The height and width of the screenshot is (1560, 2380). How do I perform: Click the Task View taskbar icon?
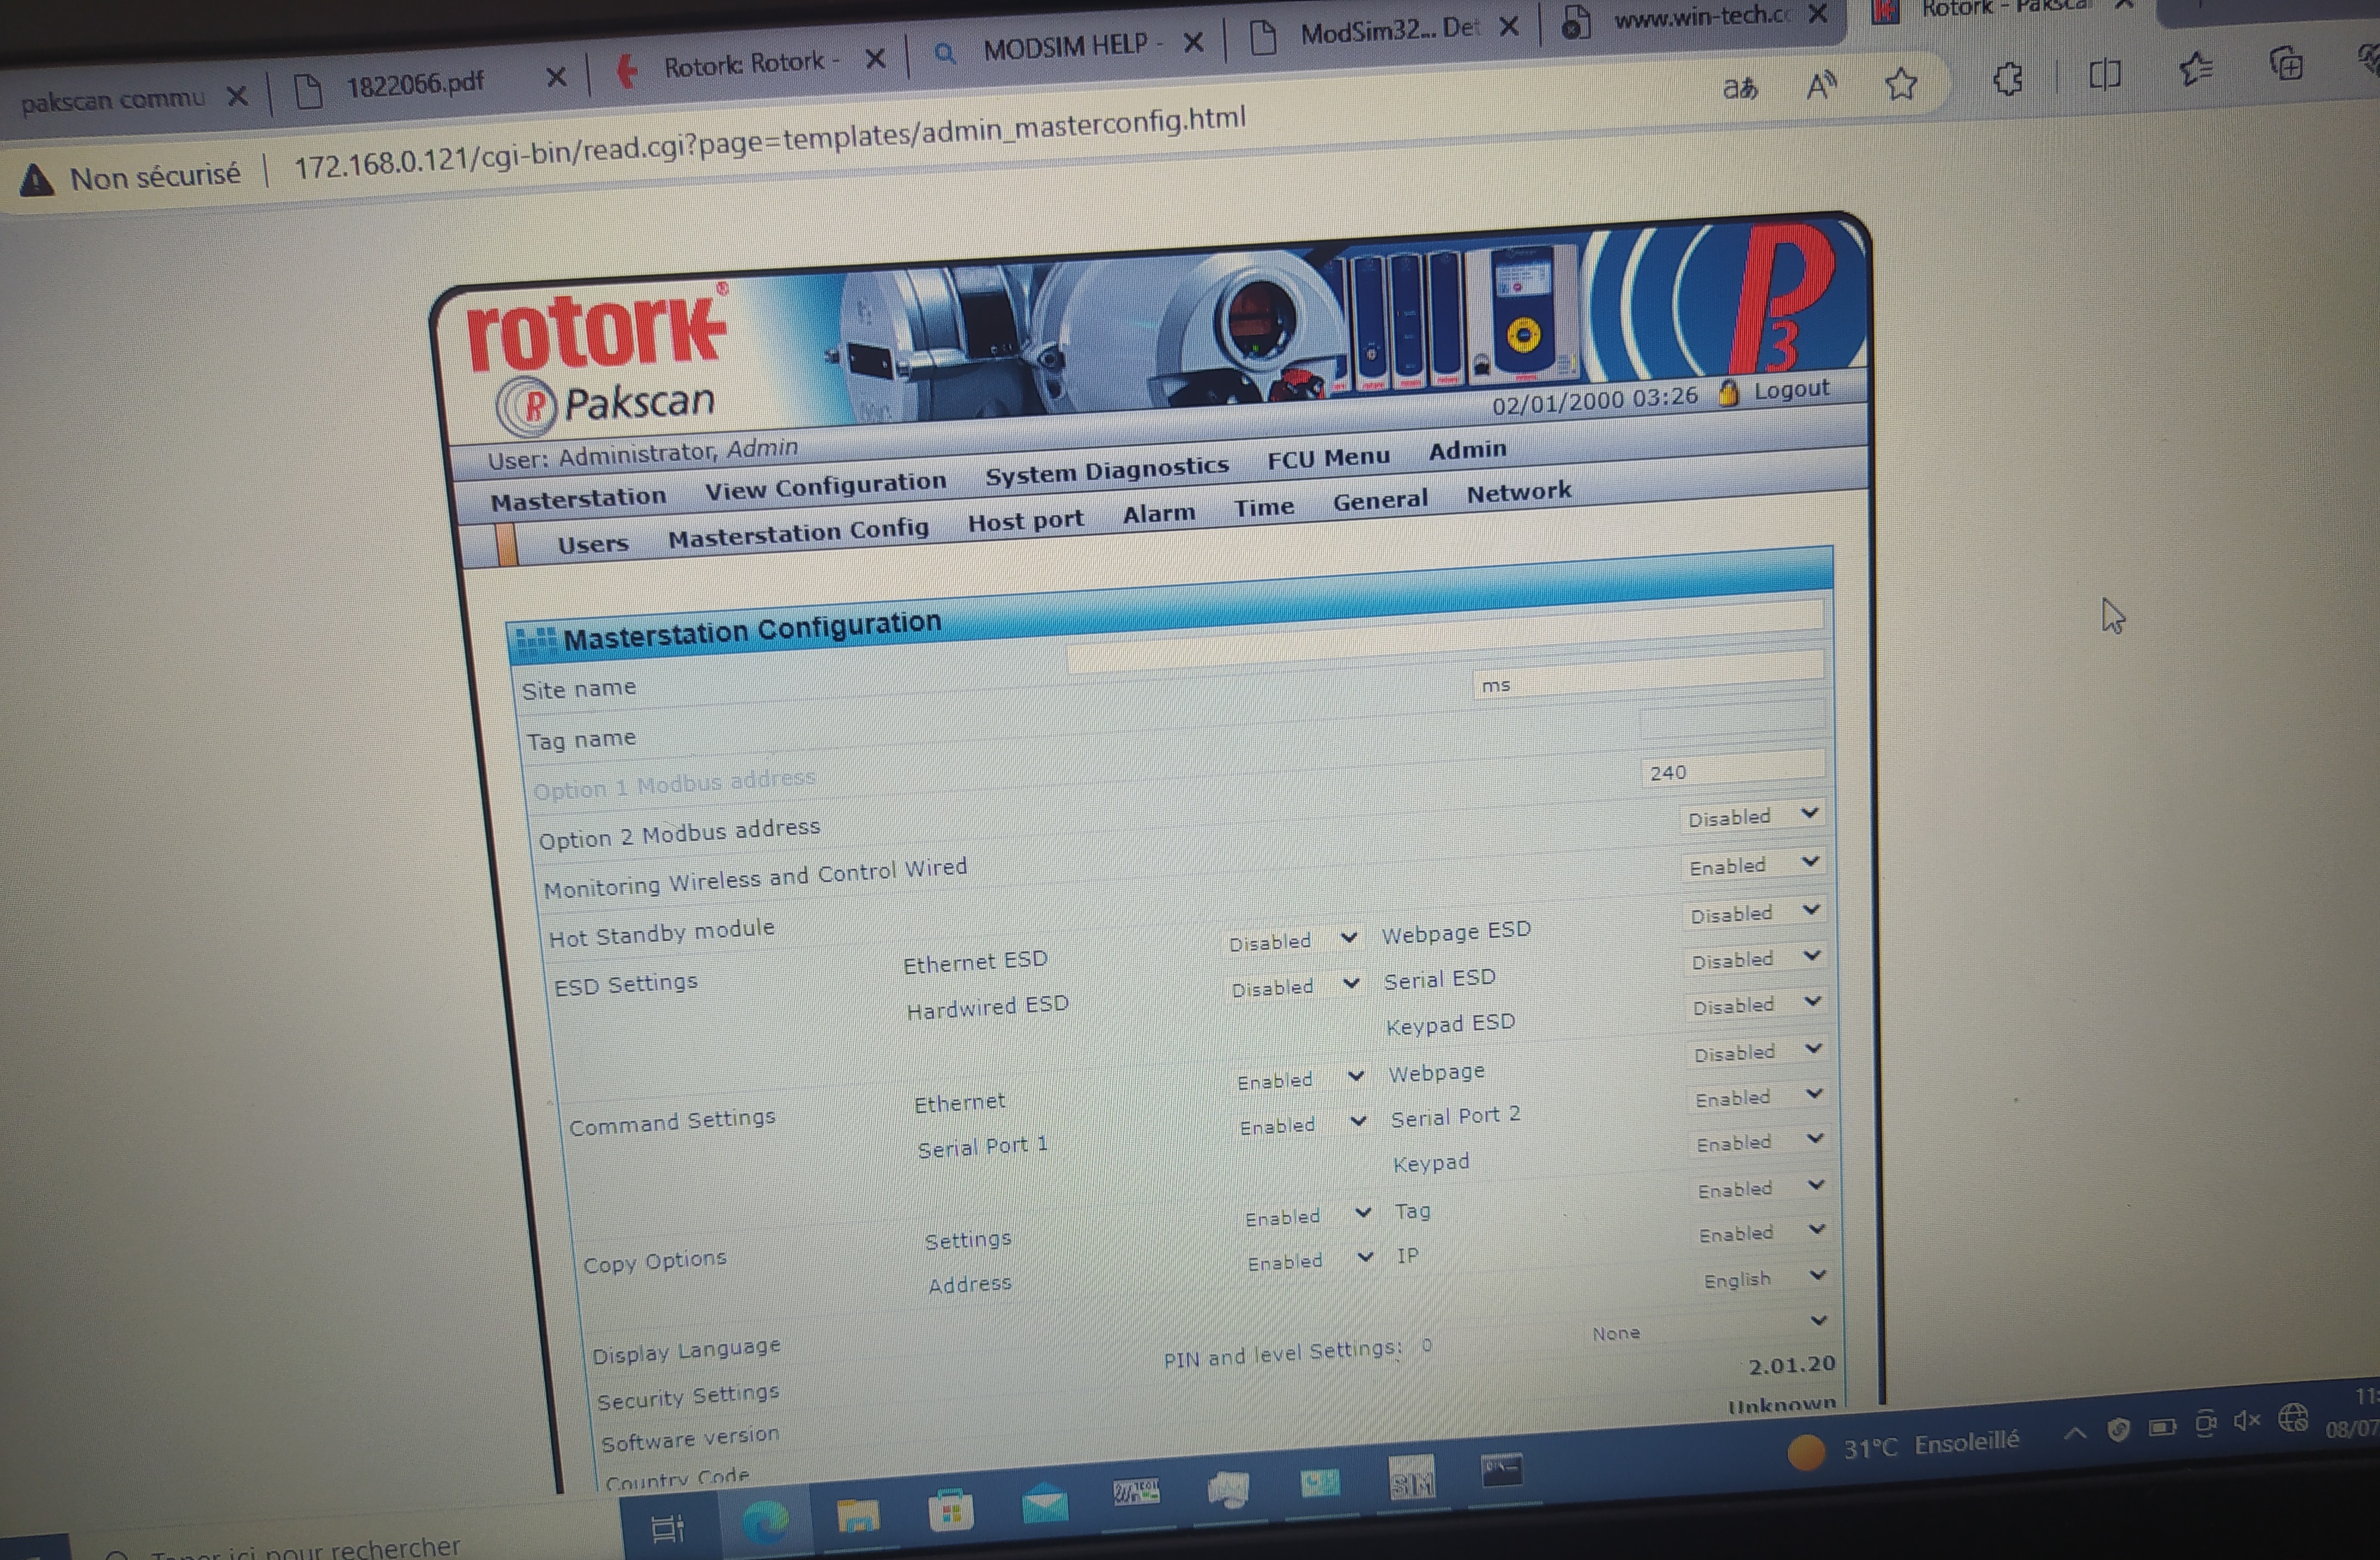667,1528
